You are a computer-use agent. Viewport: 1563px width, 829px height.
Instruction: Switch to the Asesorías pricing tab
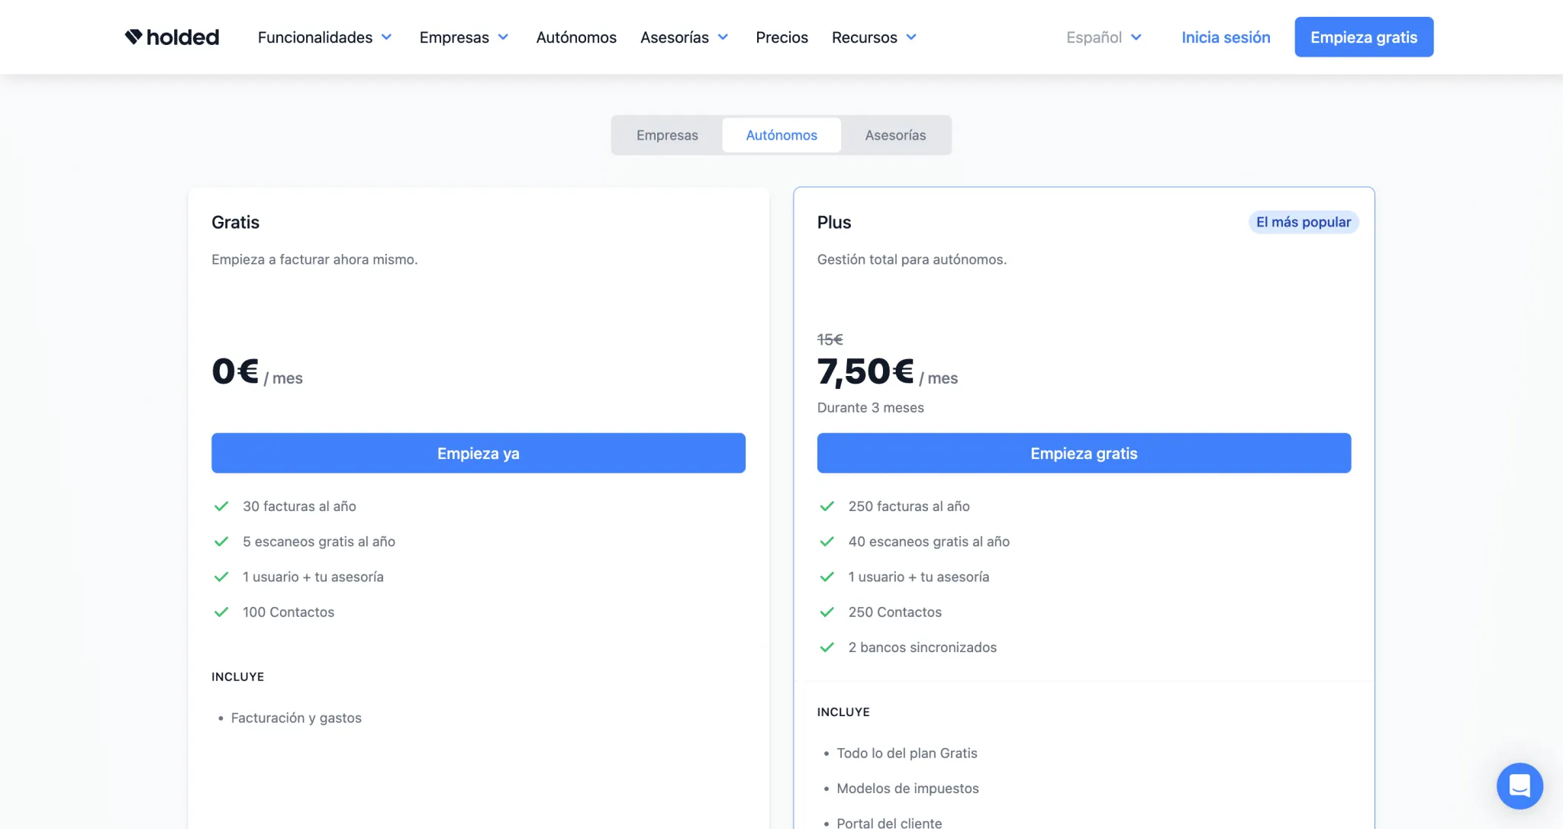point(895,135)
